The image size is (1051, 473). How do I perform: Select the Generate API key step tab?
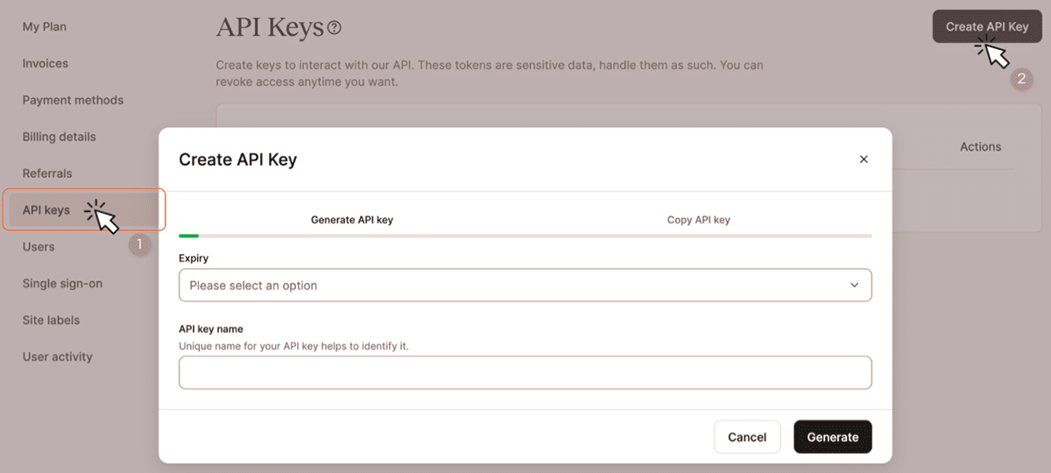pyautogui.click(x=352, y=220)
